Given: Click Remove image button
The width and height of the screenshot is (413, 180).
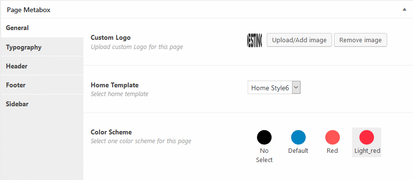Looking at the screenshot, I should pos(361,40).
